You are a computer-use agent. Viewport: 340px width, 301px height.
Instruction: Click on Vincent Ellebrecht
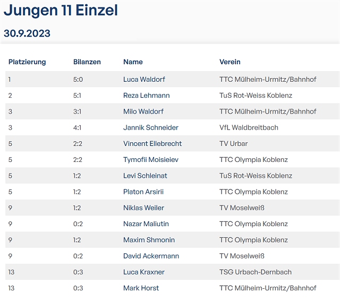click(x=152, y=143)
